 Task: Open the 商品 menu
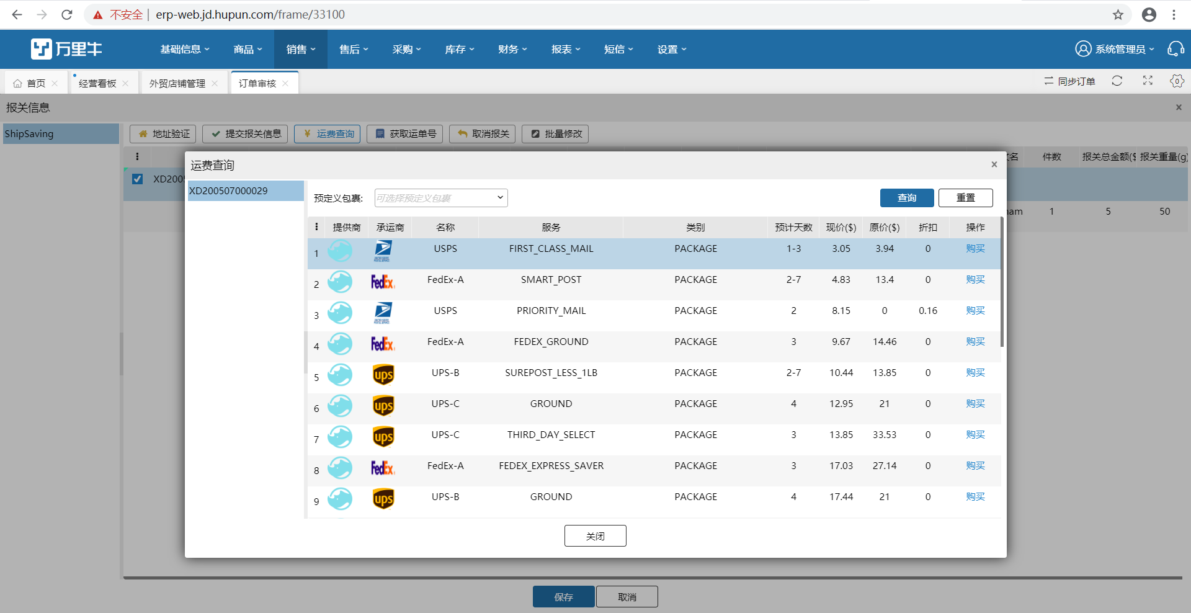pyautogui.click(x=248, y=49)
